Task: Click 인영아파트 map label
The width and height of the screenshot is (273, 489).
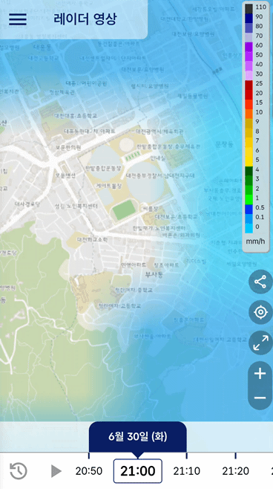Action: pos(134,265)
